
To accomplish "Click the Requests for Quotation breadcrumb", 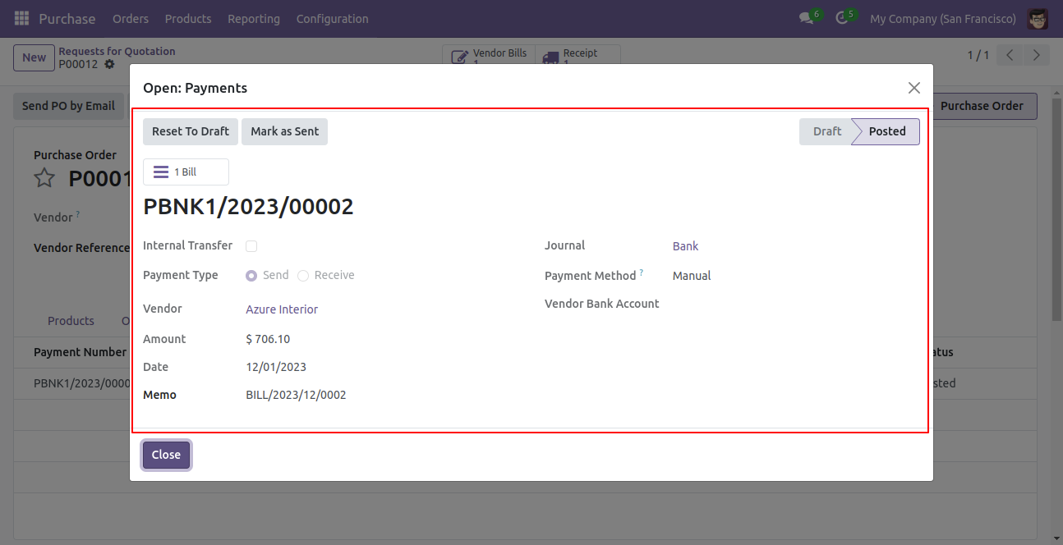I will pyautogui.click(x=117, y=51).
